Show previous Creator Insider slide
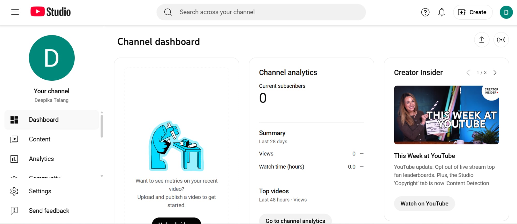 468,72
